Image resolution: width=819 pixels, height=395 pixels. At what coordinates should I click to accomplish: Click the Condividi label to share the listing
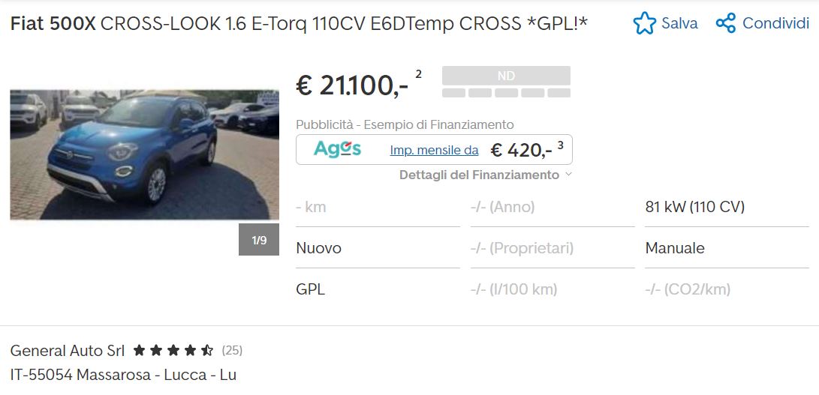(775, 23)
